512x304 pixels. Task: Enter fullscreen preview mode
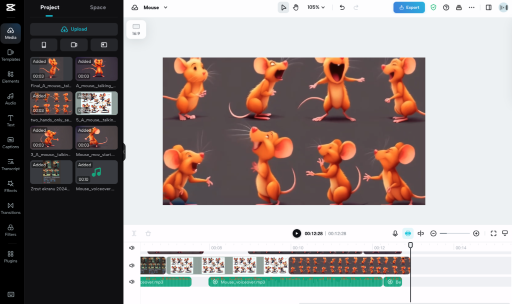point(493,233)
